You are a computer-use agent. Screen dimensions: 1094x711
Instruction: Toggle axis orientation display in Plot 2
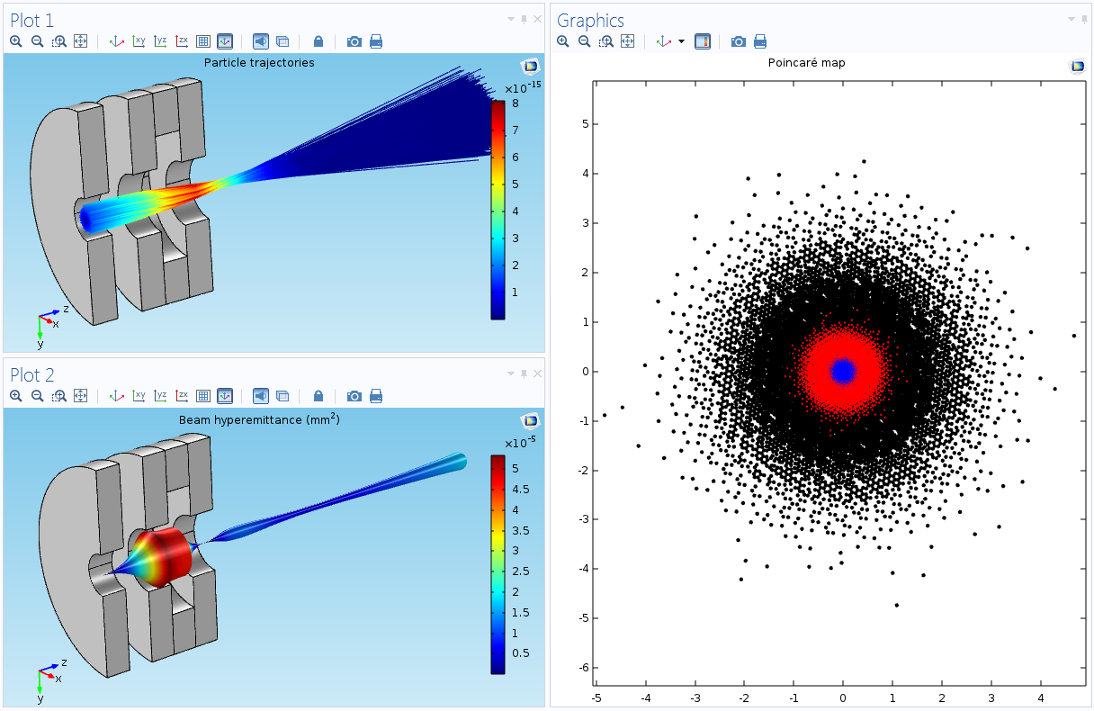click(x=225, y=396)
